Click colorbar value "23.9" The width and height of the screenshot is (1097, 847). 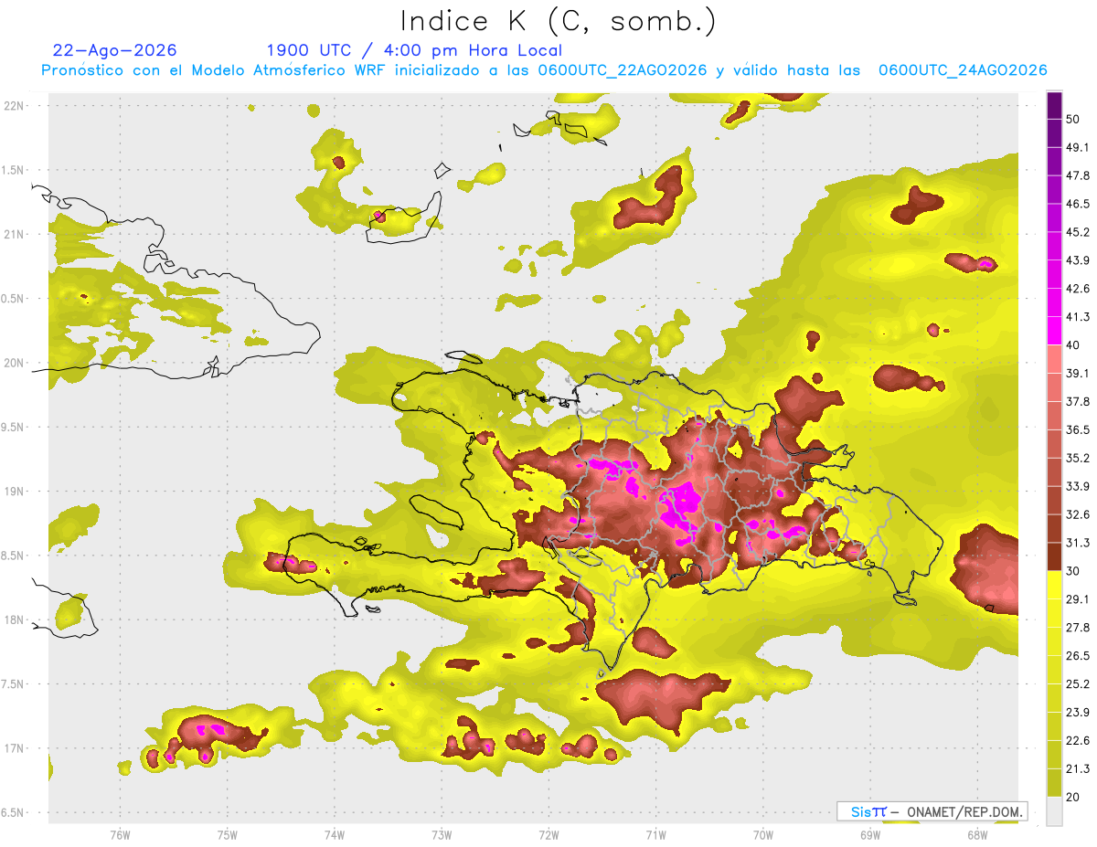pyautogui.click(x=1078, y=713)
